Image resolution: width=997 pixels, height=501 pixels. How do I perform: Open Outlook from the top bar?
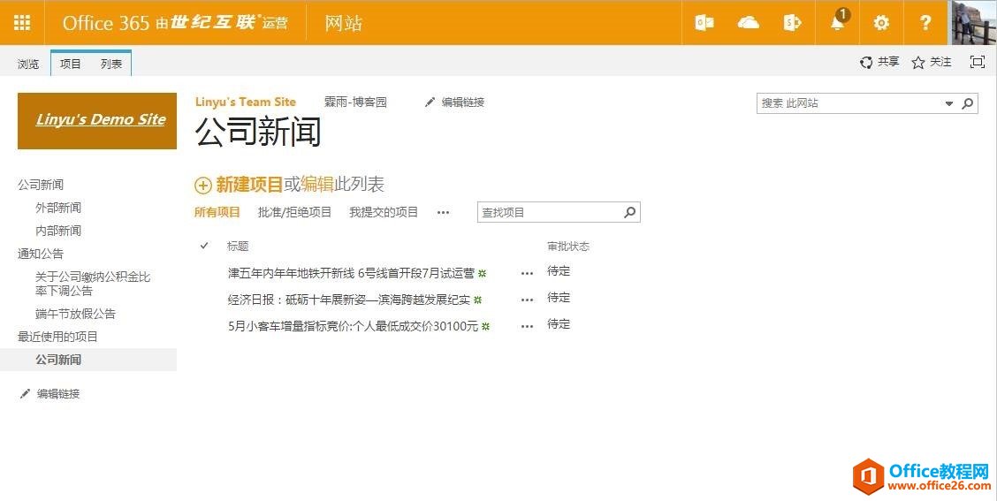[x=704, y=23]
